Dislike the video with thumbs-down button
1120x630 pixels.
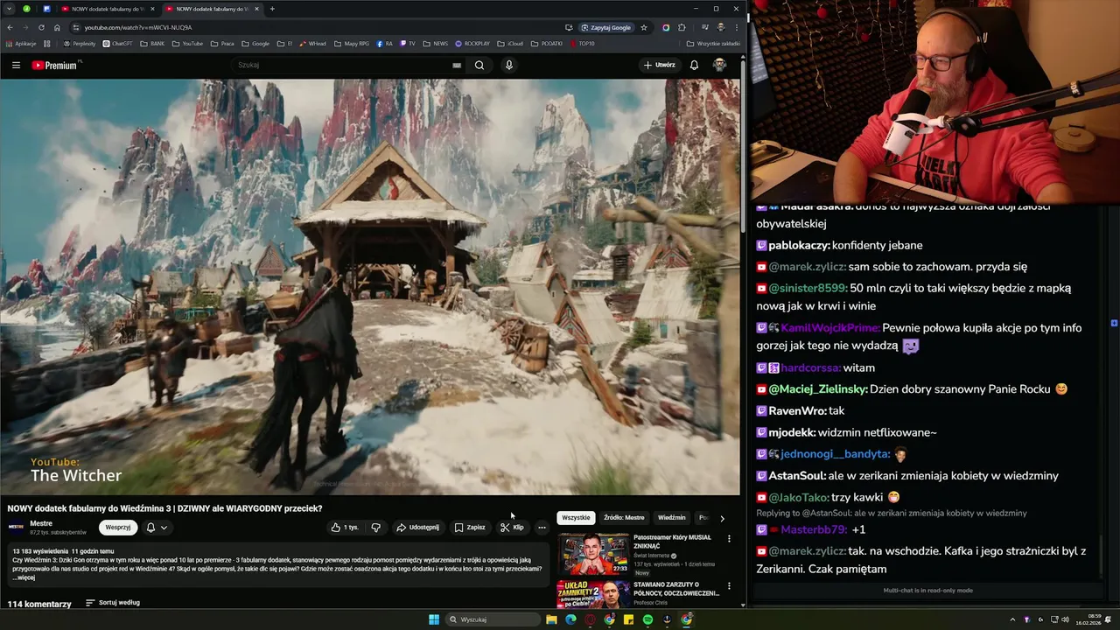376,528
